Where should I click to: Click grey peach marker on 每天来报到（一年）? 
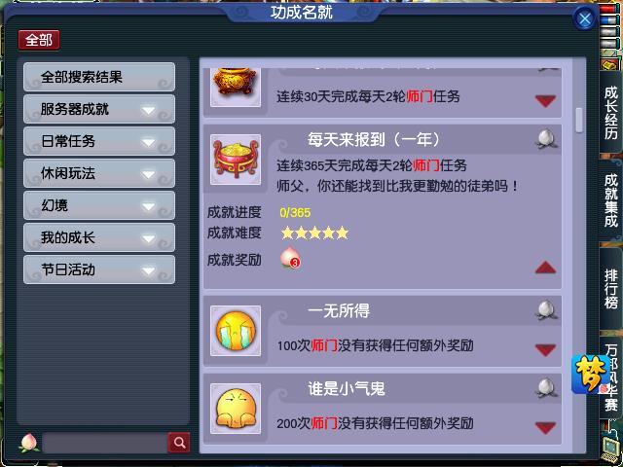click(x=546, y=139)
